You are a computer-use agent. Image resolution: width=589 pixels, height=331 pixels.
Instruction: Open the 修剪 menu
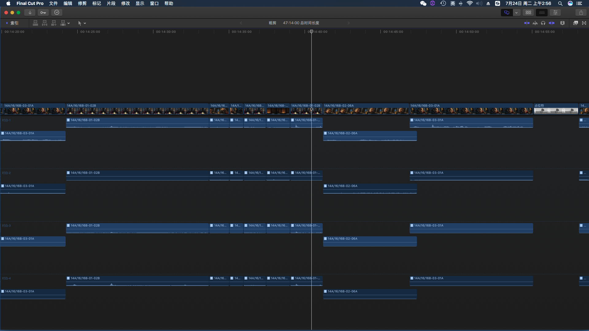pos(82,3)
